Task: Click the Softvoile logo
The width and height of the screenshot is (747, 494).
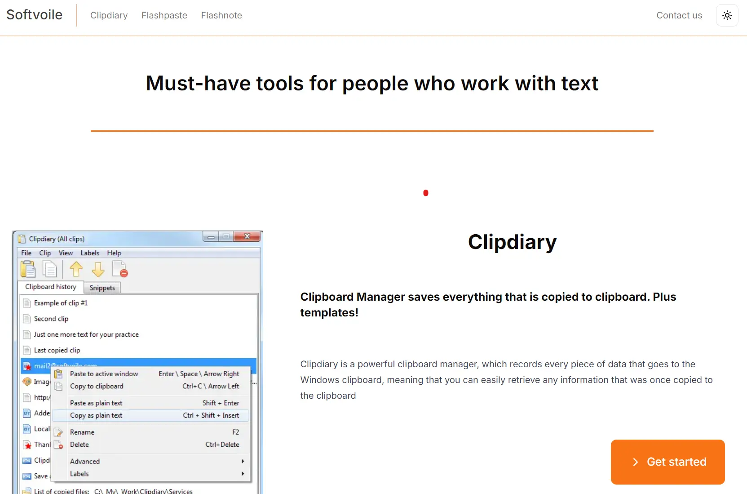Action: point(35,15)
